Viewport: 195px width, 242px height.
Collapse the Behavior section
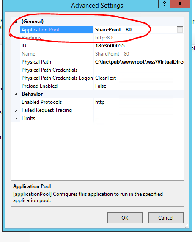click(16, 94)
